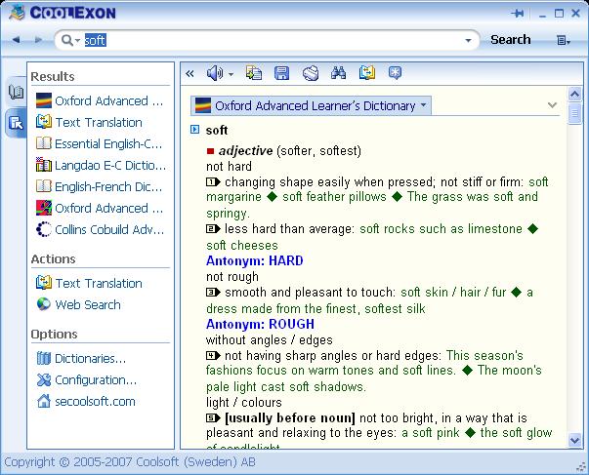Open 'Configuration...' option
Image resolution: width=589 pixels, height=475 pixels.
tap(86, 379)
